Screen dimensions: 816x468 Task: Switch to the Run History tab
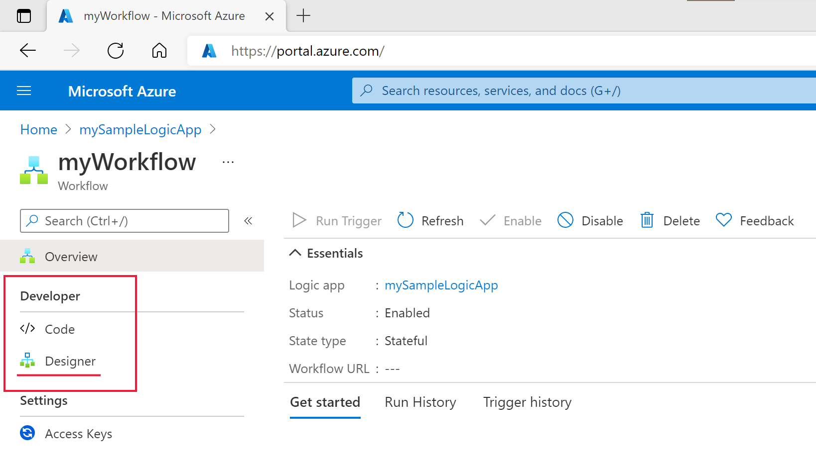coord(420,402)
